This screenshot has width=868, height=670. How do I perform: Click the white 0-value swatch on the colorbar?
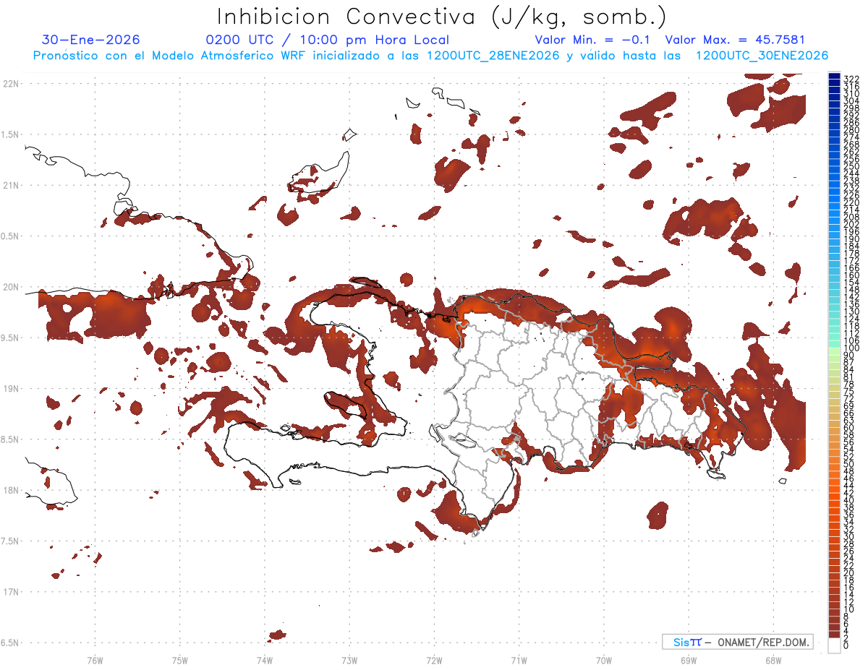834,645
